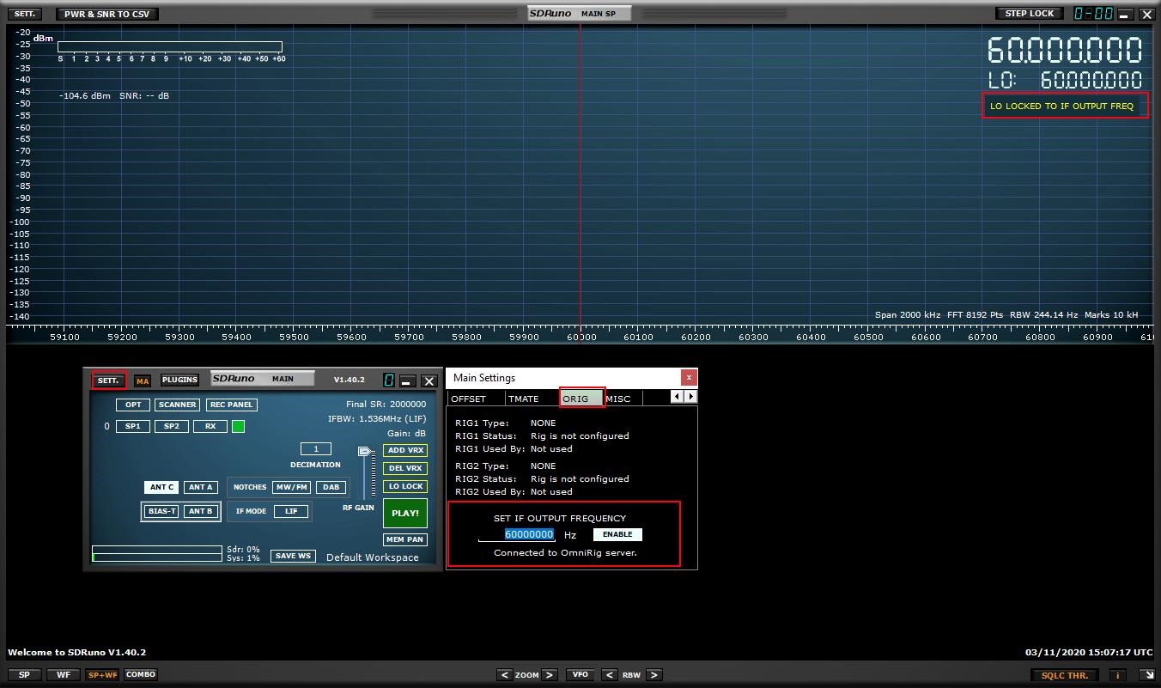Click the RBW increase arrow
The height and width of the screenshot is (688, 1161).
[653, 675]
